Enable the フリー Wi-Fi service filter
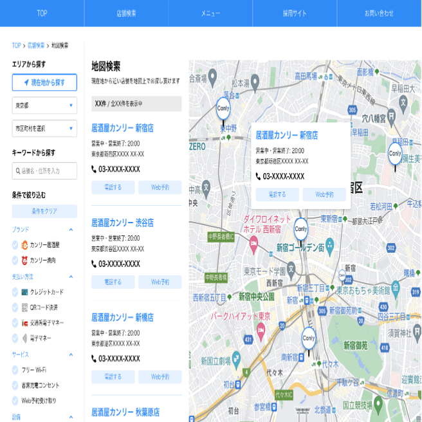This screenshot has width=422, height=422. click(15, 370)
